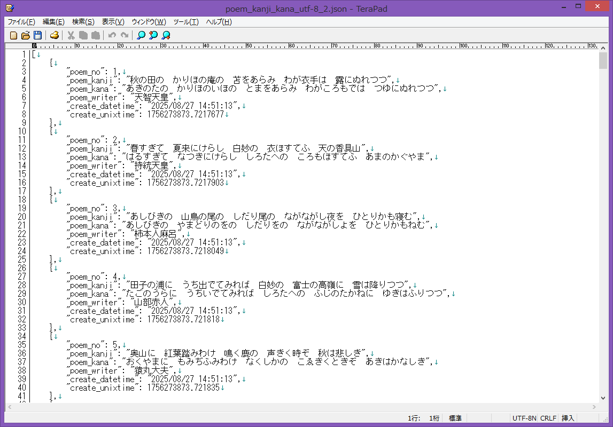
Task: Click the redo arrow icon
Action: tap(124, 35)
